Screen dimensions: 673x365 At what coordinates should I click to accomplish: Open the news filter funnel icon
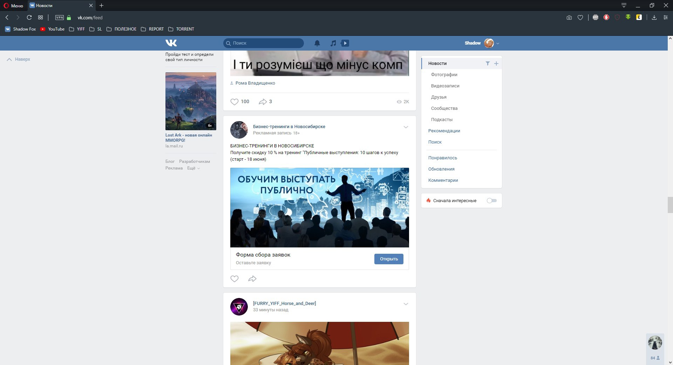(487, 64)
